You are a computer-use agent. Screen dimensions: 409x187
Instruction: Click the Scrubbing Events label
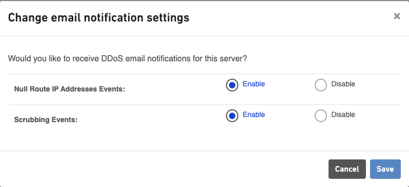point(46,120)
